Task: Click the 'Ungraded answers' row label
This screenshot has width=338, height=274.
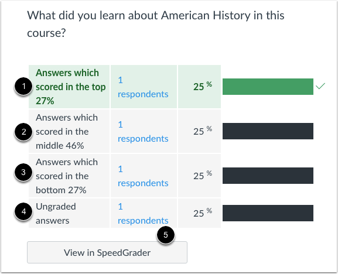Action: (x=56, y=214)
